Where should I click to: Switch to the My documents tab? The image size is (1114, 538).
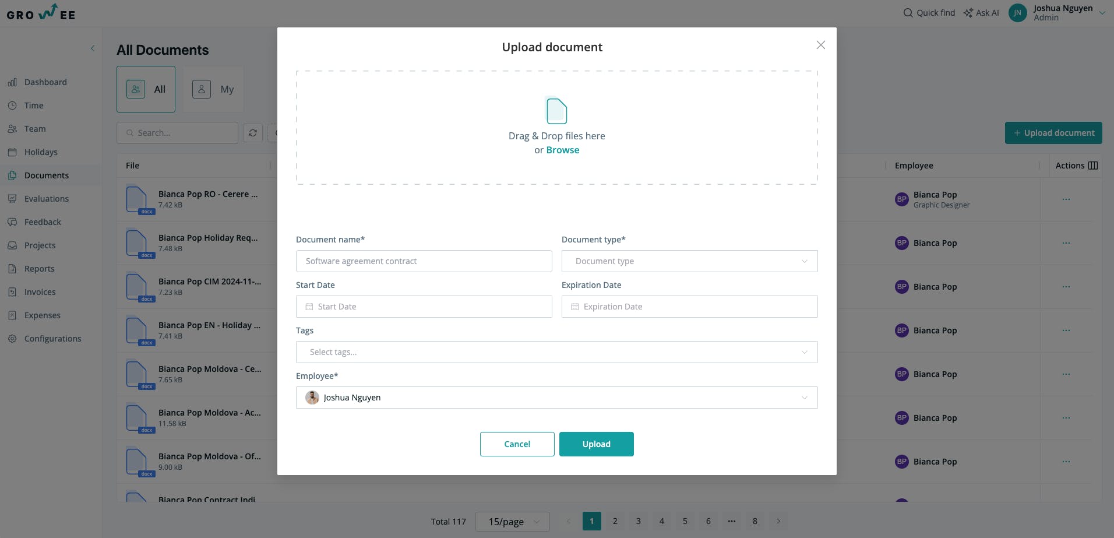pos(213,89)
